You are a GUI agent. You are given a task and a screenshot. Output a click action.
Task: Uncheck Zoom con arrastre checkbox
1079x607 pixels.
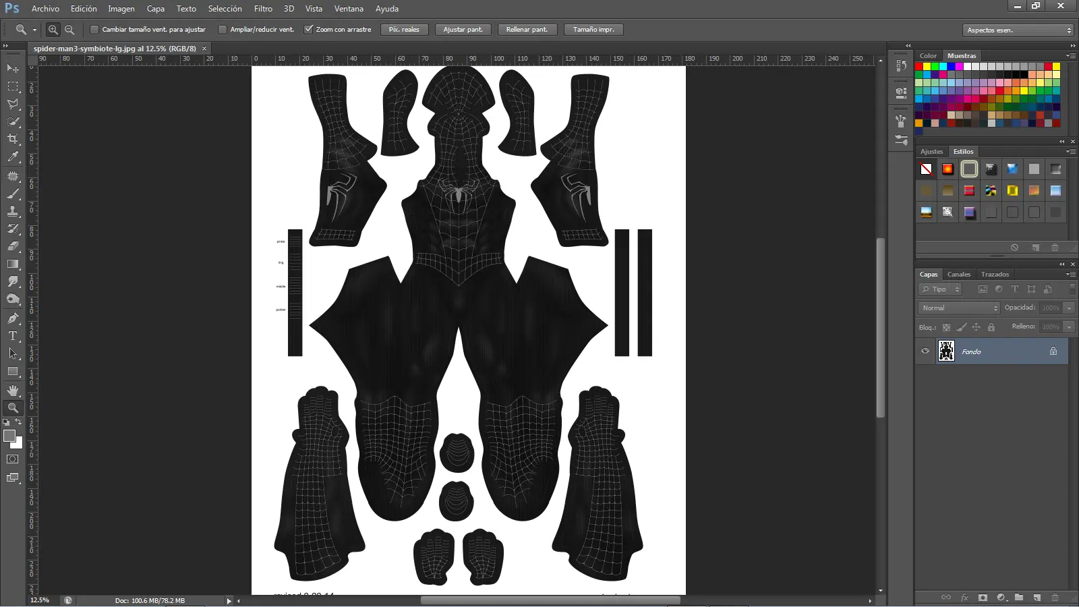coord(308,30)
